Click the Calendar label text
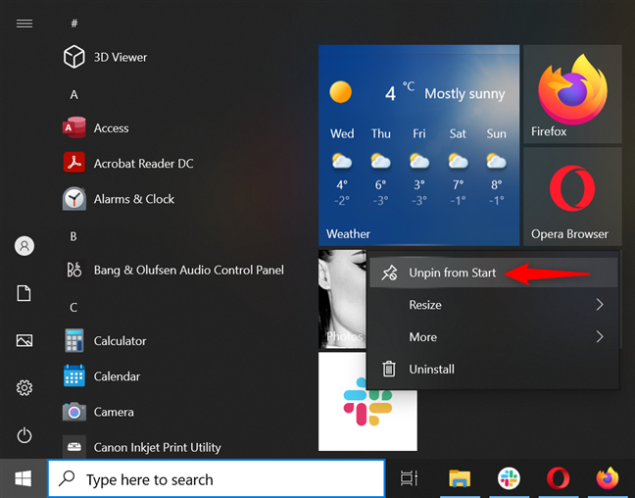 pyautogui.click(x=117, y=376)
